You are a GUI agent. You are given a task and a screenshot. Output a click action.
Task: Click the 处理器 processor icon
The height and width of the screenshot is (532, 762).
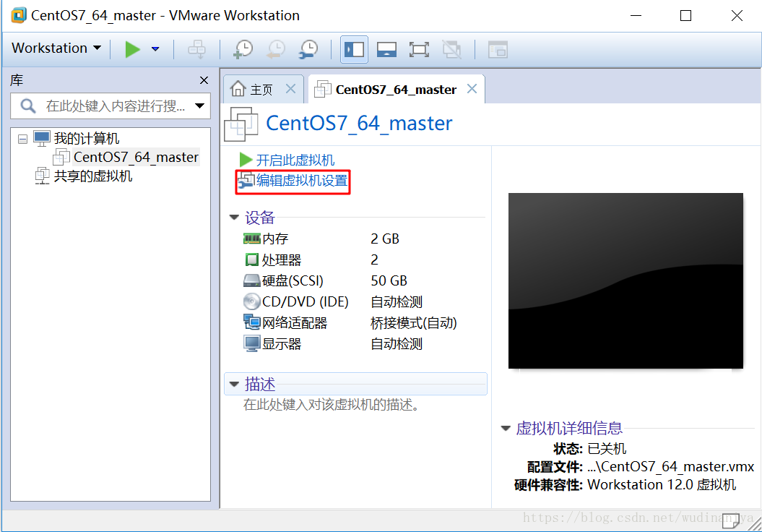click(252, 259)
